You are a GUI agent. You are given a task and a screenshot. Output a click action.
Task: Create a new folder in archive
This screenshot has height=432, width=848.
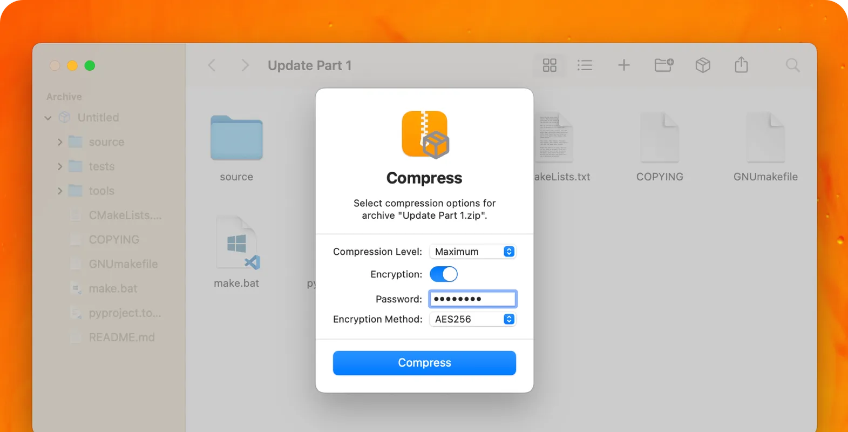coord(663,65)
